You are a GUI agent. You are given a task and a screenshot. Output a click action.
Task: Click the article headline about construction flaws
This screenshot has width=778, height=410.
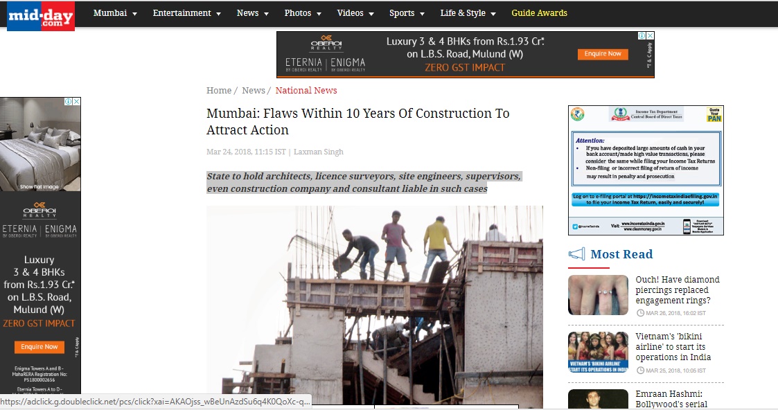(x=357, y=121)
